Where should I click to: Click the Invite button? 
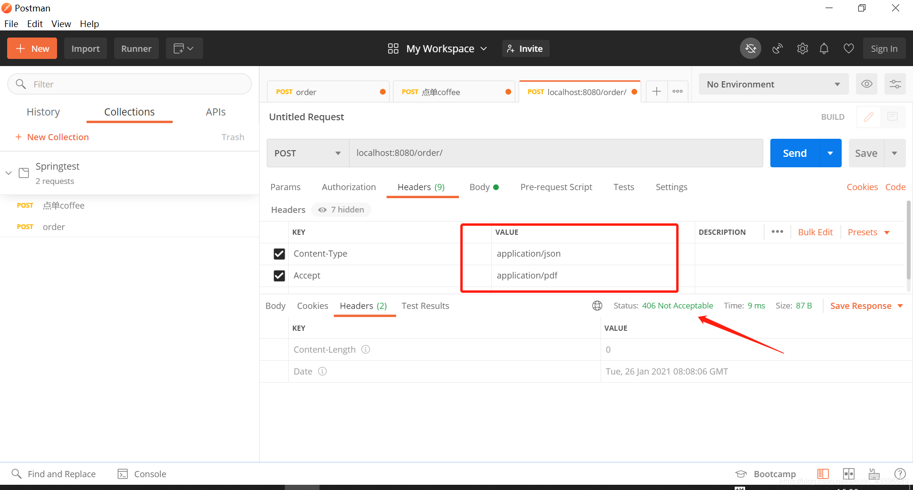[525, 48]
